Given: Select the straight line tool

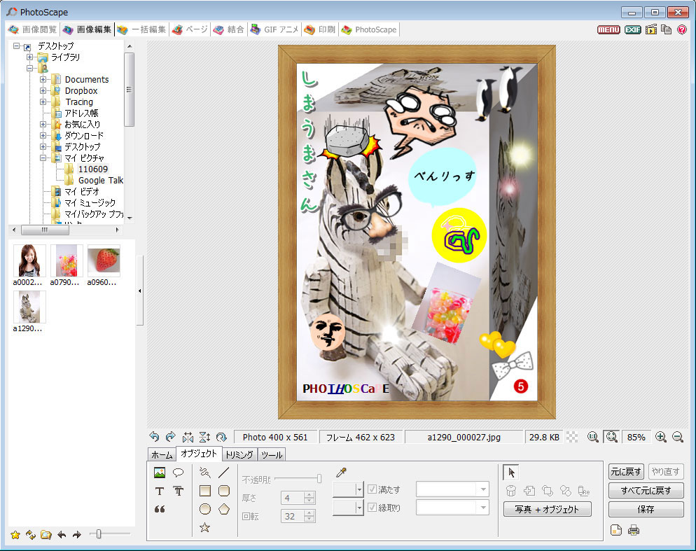Looking at the screenshot, I should tap(224, 473).
